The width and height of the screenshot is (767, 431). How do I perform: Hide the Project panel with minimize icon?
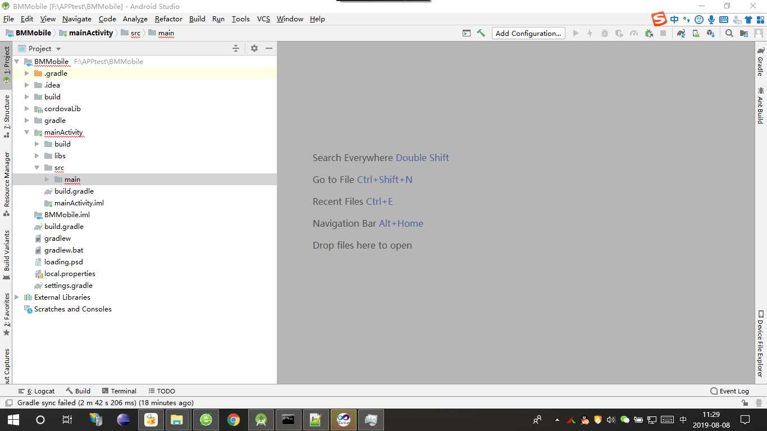click(269, 48)
